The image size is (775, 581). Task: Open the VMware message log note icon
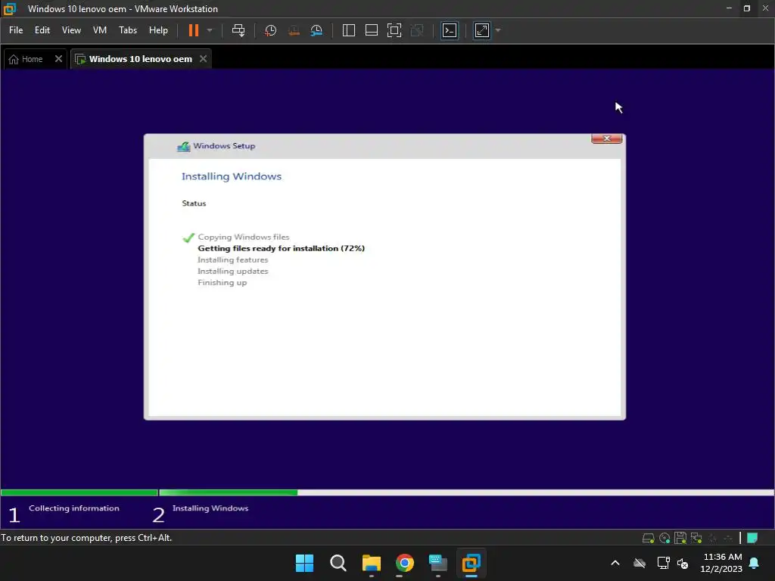point(752,538)
